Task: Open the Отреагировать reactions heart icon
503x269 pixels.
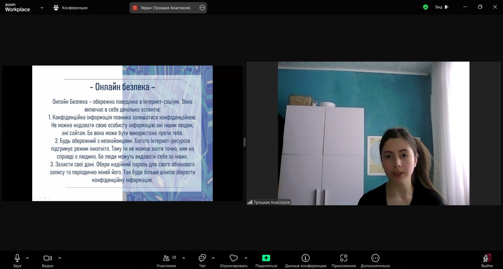Action: (234, 258)
